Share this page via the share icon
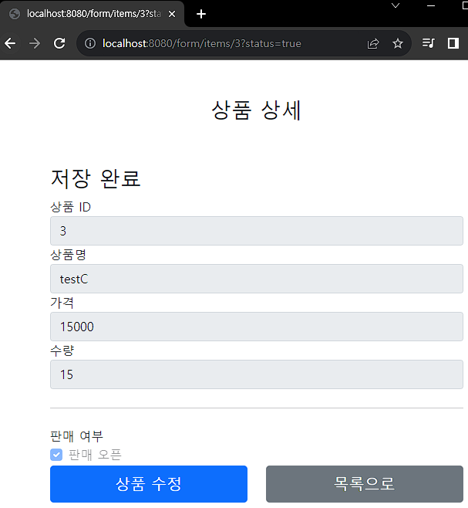 click(373, 43)
